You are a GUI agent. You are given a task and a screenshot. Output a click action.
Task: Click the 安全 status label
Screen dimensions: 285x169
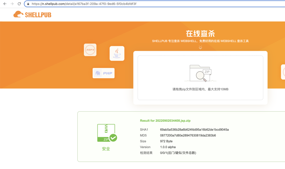pos(106,149)
